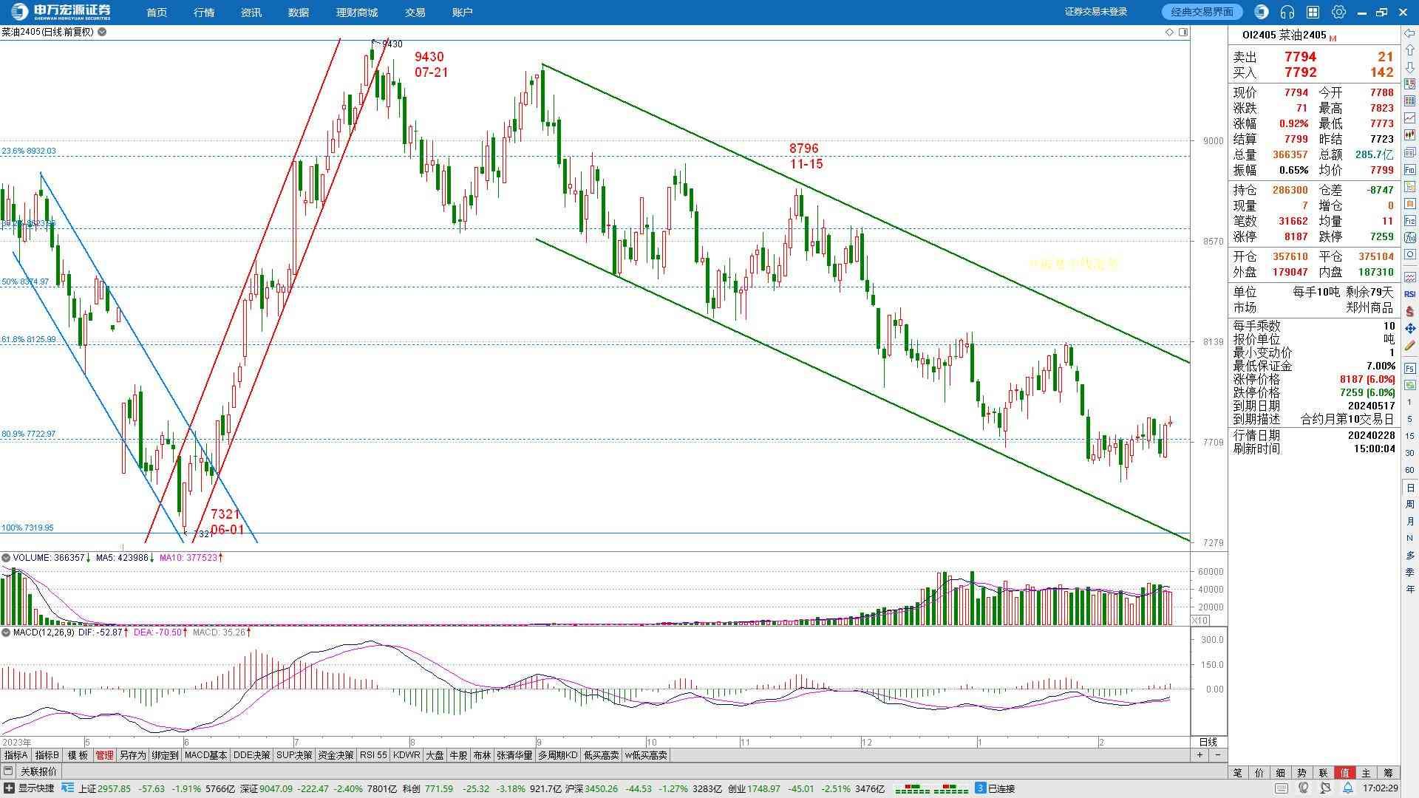Click the headphone customer service icon
The width and height of the screenshot is (1419, 798).
tap(1287, 12)
